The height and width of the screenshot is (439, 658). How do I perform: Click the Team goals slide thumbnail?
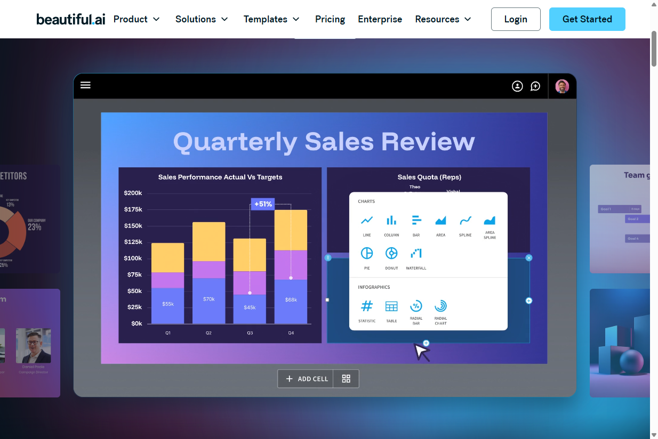click(620, 218)
